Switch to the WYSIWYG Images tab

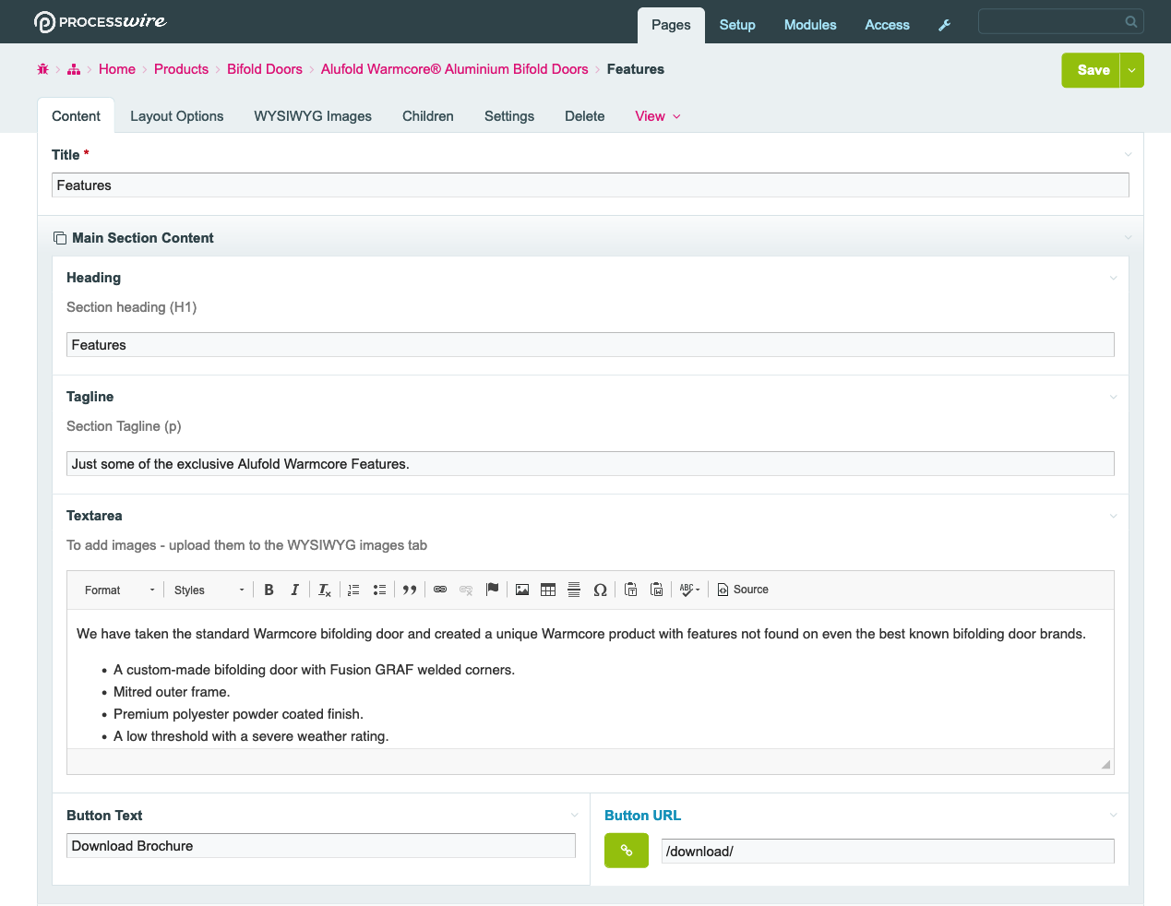pos(312,116)
